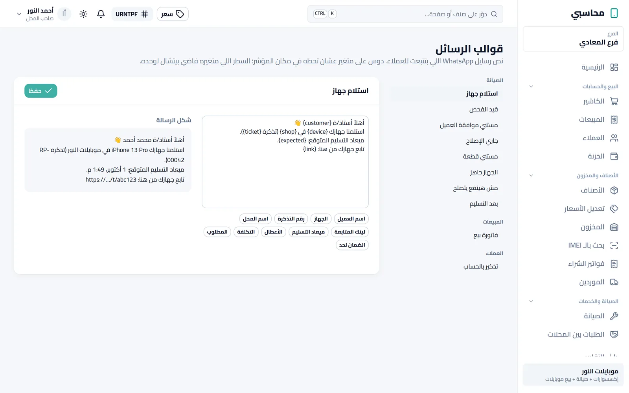
Task: Click the سعر price tag button
Action: [173, 14]
